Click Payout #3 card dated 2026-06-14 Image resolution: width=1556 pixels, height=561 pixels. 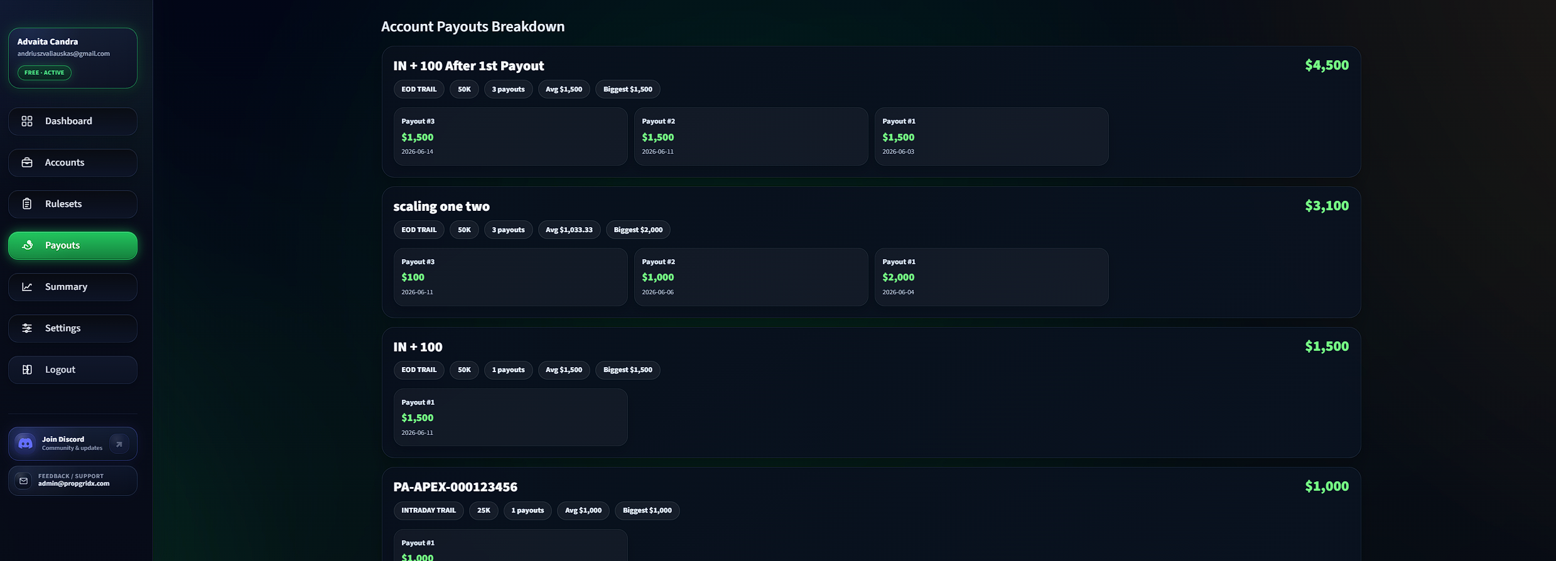tap(511, 136)
